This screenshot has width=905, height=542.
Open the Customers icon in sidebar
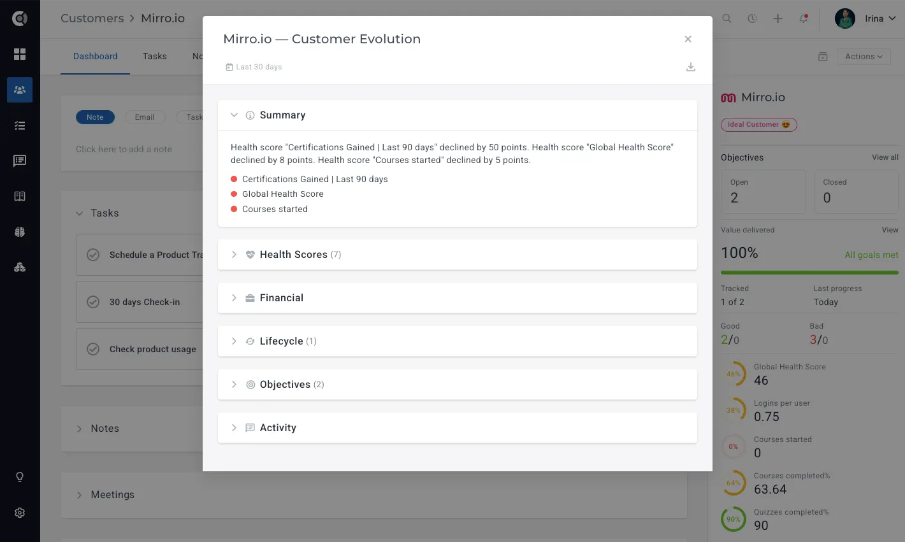[20, 90]
